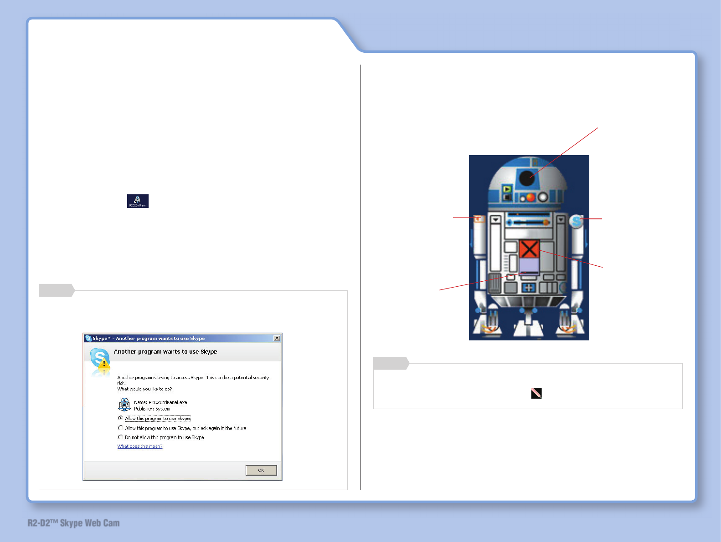This screenshot has width=721, height=542.
Task: Click the "Publisher: System" text
Action: coord(152,409)
